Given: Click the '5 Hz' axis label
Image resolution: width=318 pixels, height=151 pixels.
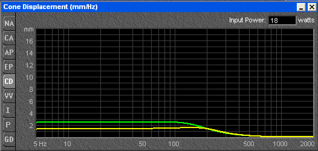Looking at the screenshot, I should pyautogui.click(x=40, y=144).
